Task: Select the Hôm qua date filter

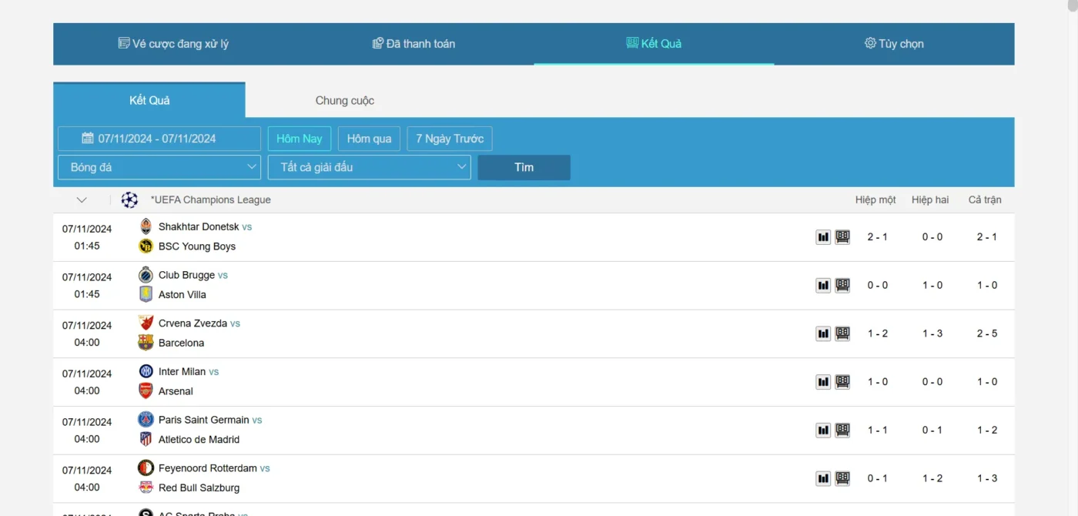Action: 369,139
